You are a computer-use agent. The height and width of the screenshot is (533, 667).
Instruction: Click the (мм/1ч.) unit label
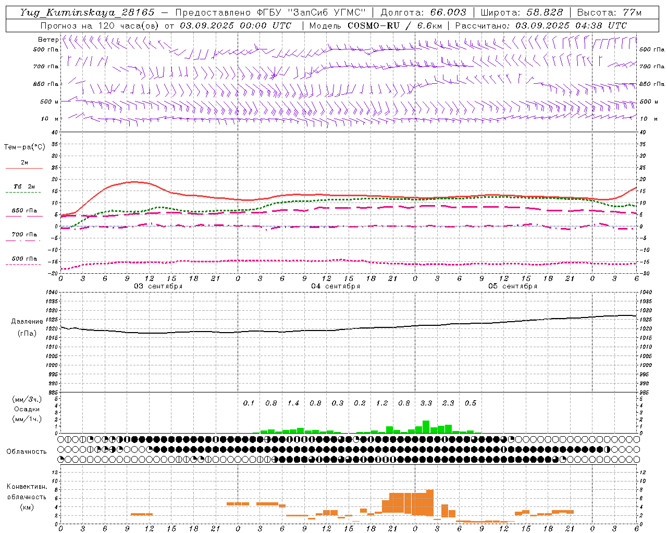click(x=27, y=419)
